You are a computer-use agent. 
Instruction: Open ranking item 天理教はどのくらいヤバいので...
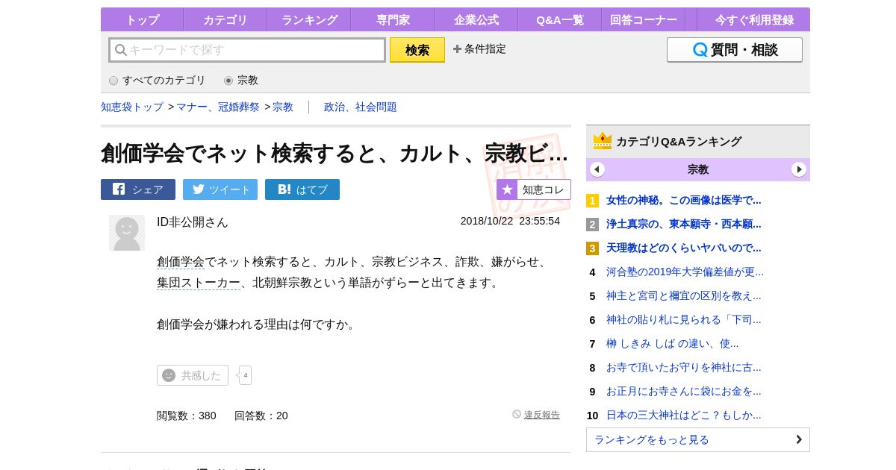click(x=684, y=248)
